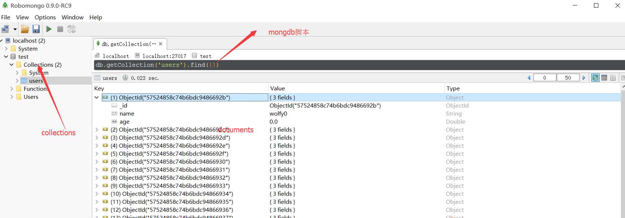Viewport: 625px width, 218px height.
Task: Click the Key column header
Action: [x=180, y=88]
